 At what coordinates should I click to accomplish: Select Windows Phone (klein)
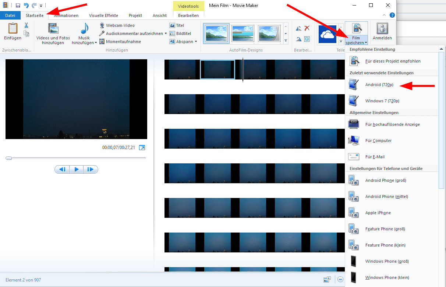[392, 277]
